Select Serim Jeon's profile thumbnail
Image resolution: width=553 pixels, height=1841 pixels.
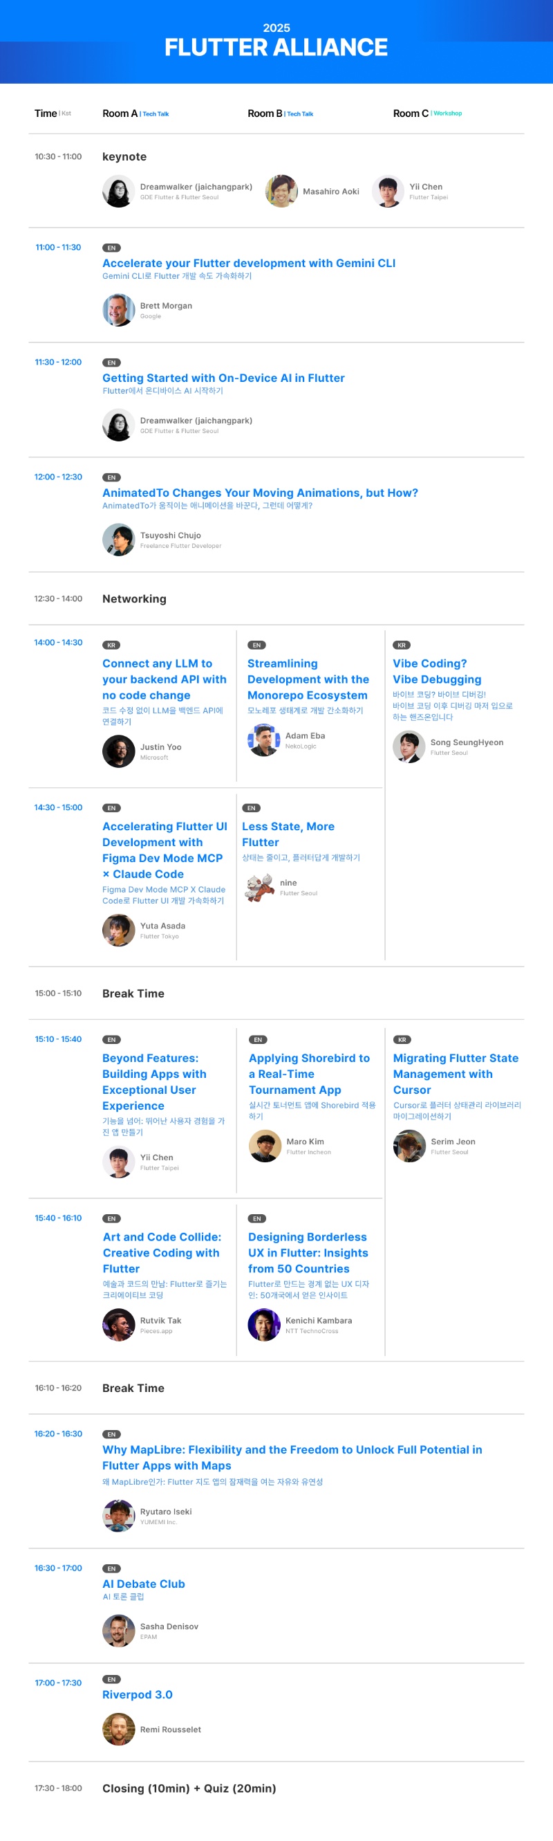click(x=409, y=1146)
